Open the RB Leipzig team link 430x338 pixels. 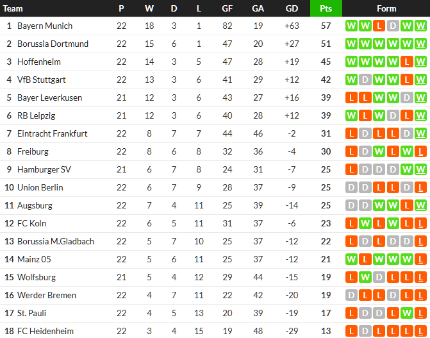[36, 116]
